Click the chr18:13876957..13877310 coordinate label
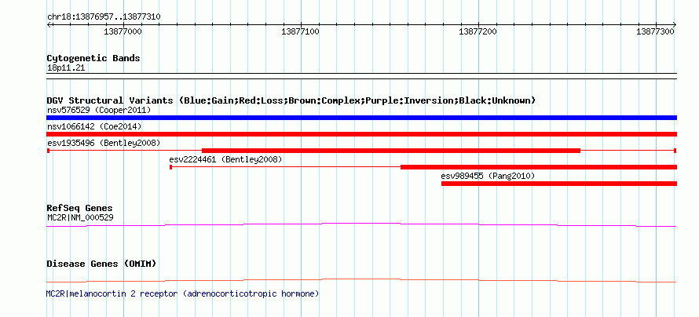The height and width of the screenshot is (317, 699). 104,17
